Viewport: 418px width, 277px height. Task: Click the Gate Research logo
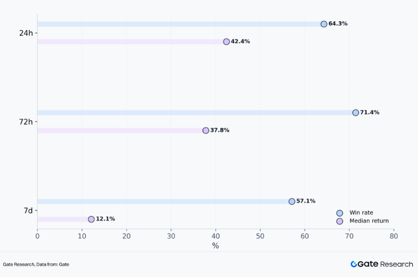point(382,264)
